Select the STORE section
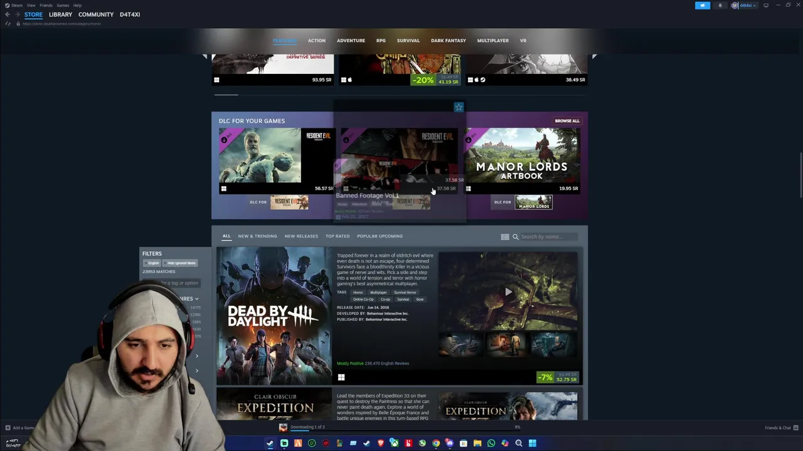This screenshot has width=803, height=451. pos(33,14)
